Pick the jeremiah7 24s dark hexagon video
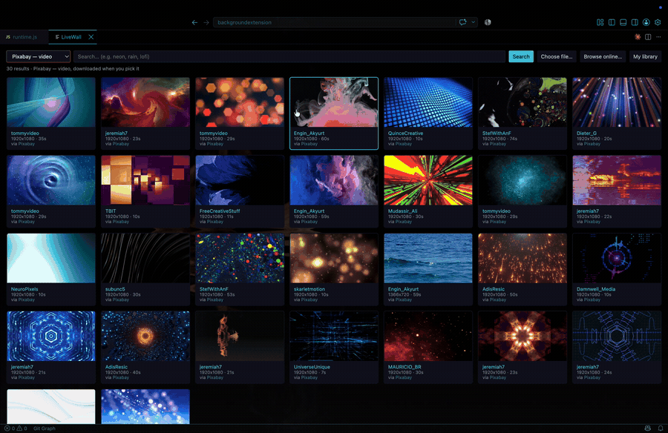668x433 pixels. click(x=617, y=347)
